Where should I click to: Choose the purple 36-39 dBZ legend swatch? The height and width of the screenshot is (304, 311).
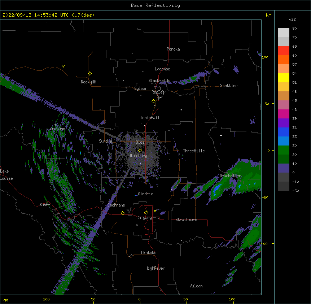click(x=284, y=123)
